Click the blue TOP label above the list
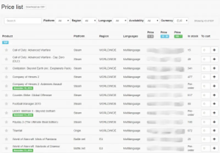Image resolution: width=220 pixels, height=153 pixels. click(5, 43)
